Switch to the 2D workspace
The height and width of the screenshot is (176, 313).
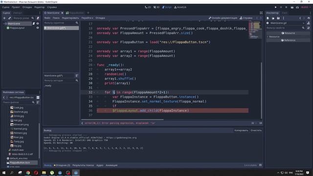coord(148,7)
